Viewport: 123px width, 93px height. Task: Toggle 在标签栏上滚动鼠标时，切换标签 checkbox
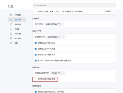pos(36,92)
